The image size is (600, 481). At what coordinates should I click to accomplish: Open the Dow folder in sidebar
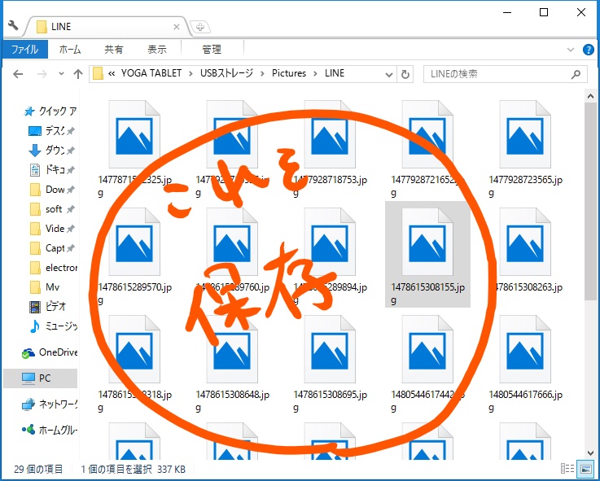click(52, 190)
